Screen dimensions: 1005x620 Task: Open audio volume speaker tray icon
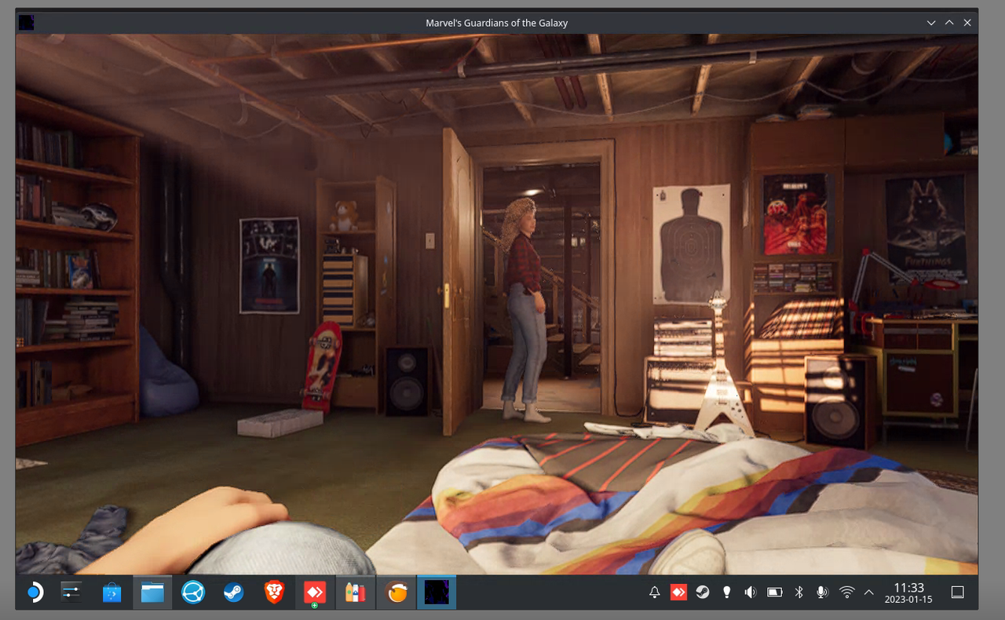[x=751, y=593]
